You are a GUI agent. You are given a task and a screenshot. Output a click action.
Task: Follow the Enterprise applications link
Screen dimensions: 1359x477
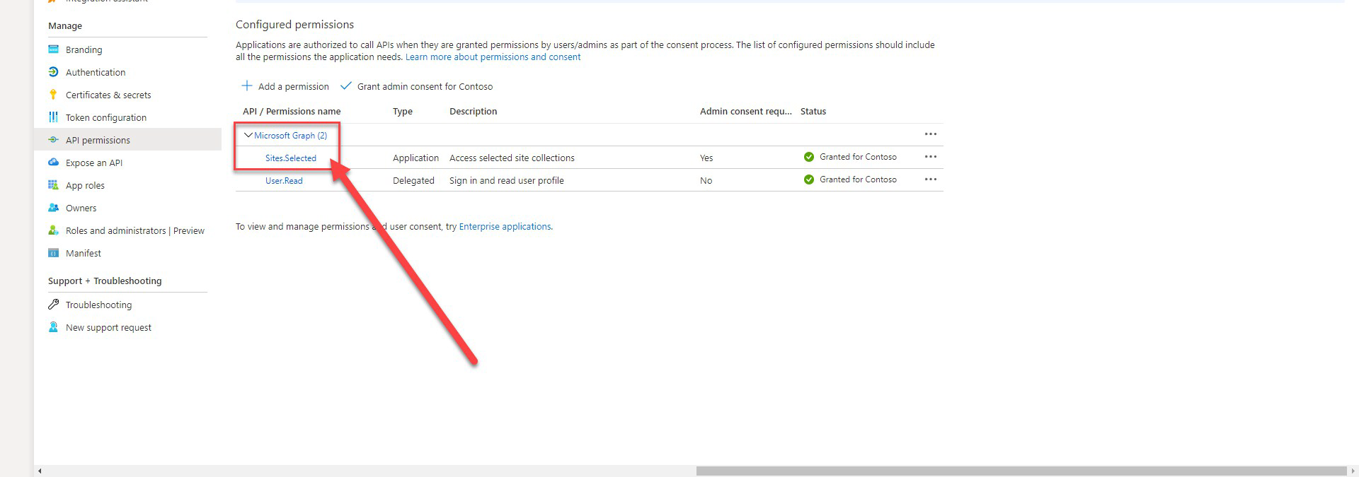click(x=505, y=227)
